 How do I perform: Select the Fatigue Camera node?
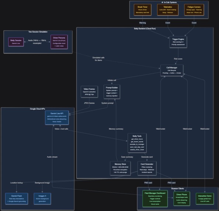point(194,10)
